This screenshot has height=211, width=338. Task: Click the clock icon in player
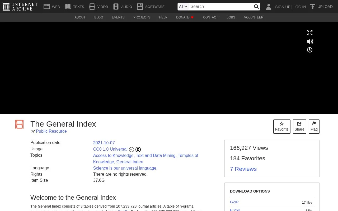[x=310, y=50]
